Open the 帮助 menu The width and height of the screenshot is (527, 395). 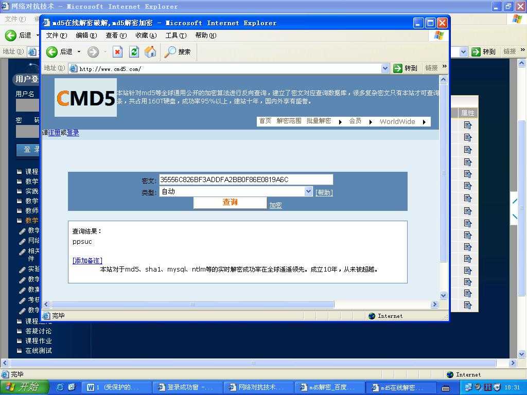pyautogui.click(x=206, y=35)
